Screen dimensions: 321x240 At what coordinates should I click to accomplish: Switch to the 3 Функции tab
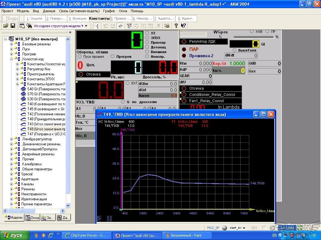[x=77, y=18]
